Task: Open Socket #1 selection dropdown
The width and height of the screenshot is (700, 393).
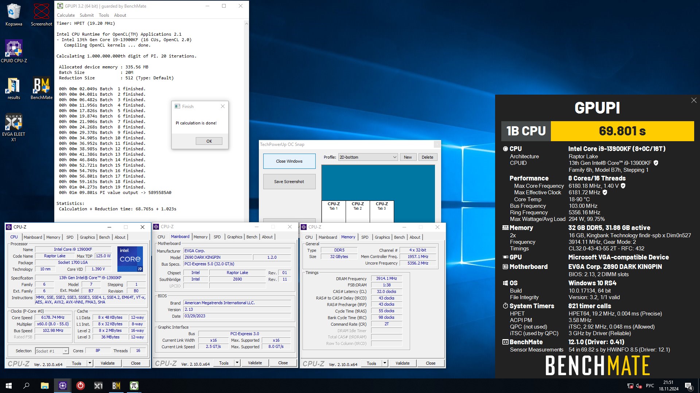Action: click(x=51, y=351)
